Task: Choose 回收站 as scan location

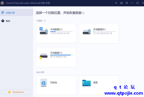Action: pos(56,85)
